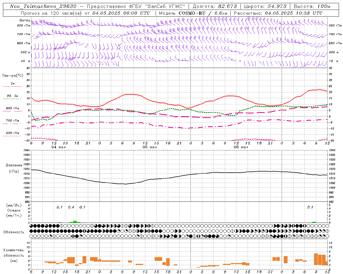The image size is (343, 274).
Task: Select the 'Долгота: 82.673' header field
Action: 215,6
